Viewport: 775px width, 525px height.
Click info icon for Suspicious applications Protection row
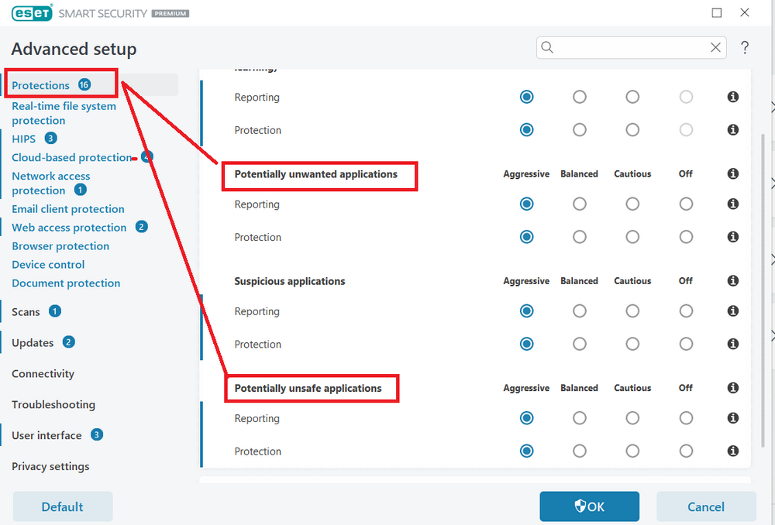click(x=733, y=345)
